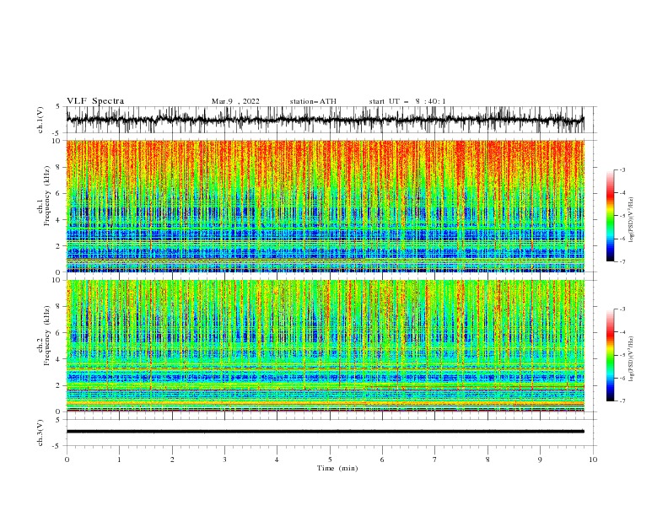Screen dimensions: 668x516
Task: Click the time axis tick label '5'
Action: pyautogui.click(x=330, y=460)
